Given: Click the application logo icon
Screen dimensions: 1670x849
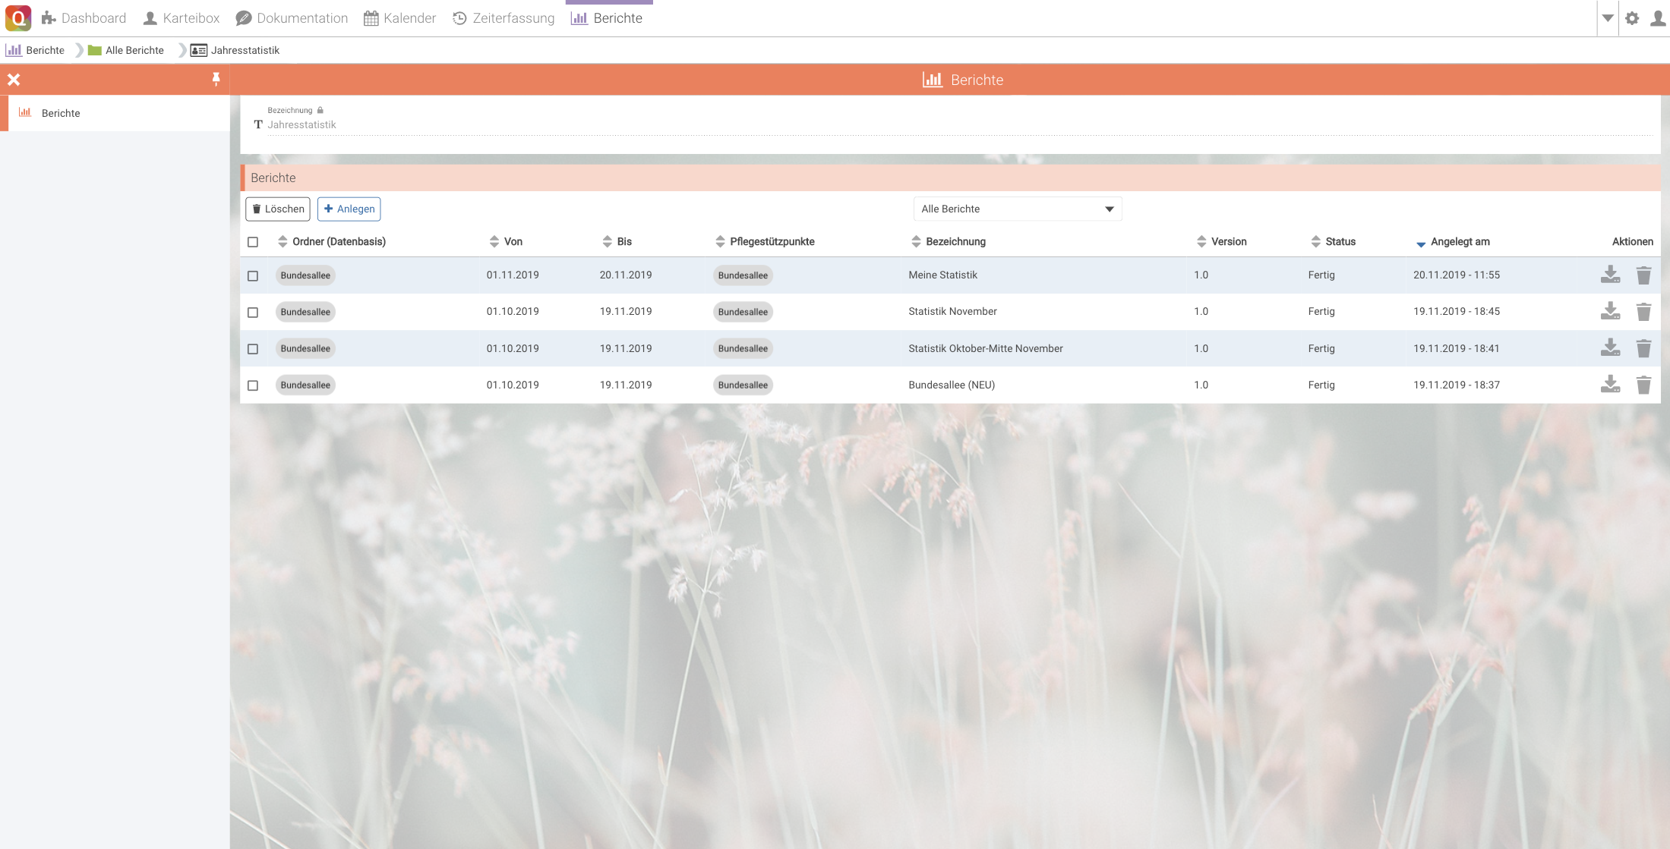Looking at the screenshot, I should coord(18,18).
